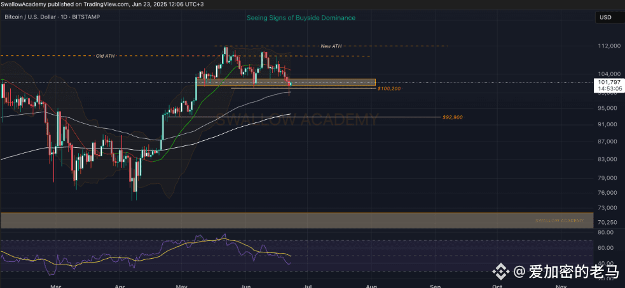Click the $100,200 level label
The width and height of the screenshot is (625, 288).
(389, 88)
